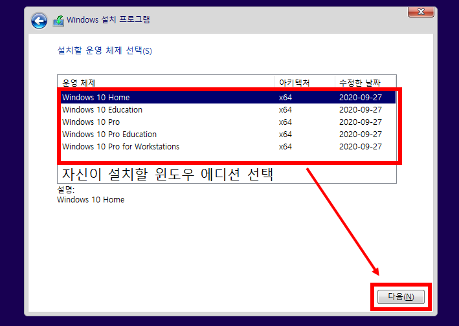
Task: Click the 다음(N) next button
Action: pyautogui.click(x=401, y=297)
